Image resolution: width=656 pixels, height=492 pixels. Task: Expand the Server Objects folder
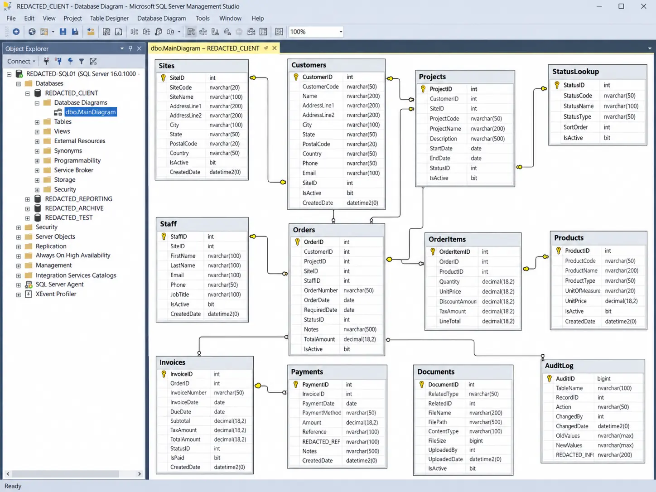tap(19, 237)
